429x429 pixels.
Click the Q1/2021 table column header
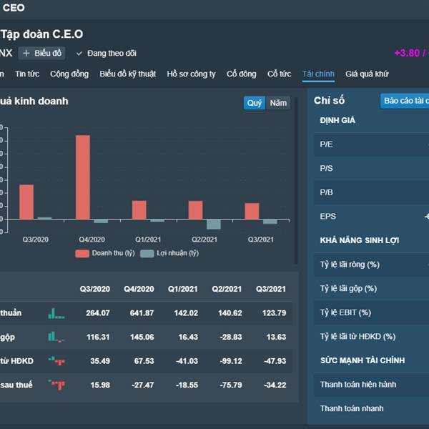(x=183, y=289)
